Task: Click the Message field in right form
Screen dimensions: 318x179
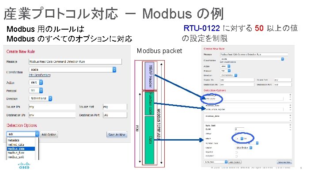Action: pyautogui.click(x=254, y=54)
